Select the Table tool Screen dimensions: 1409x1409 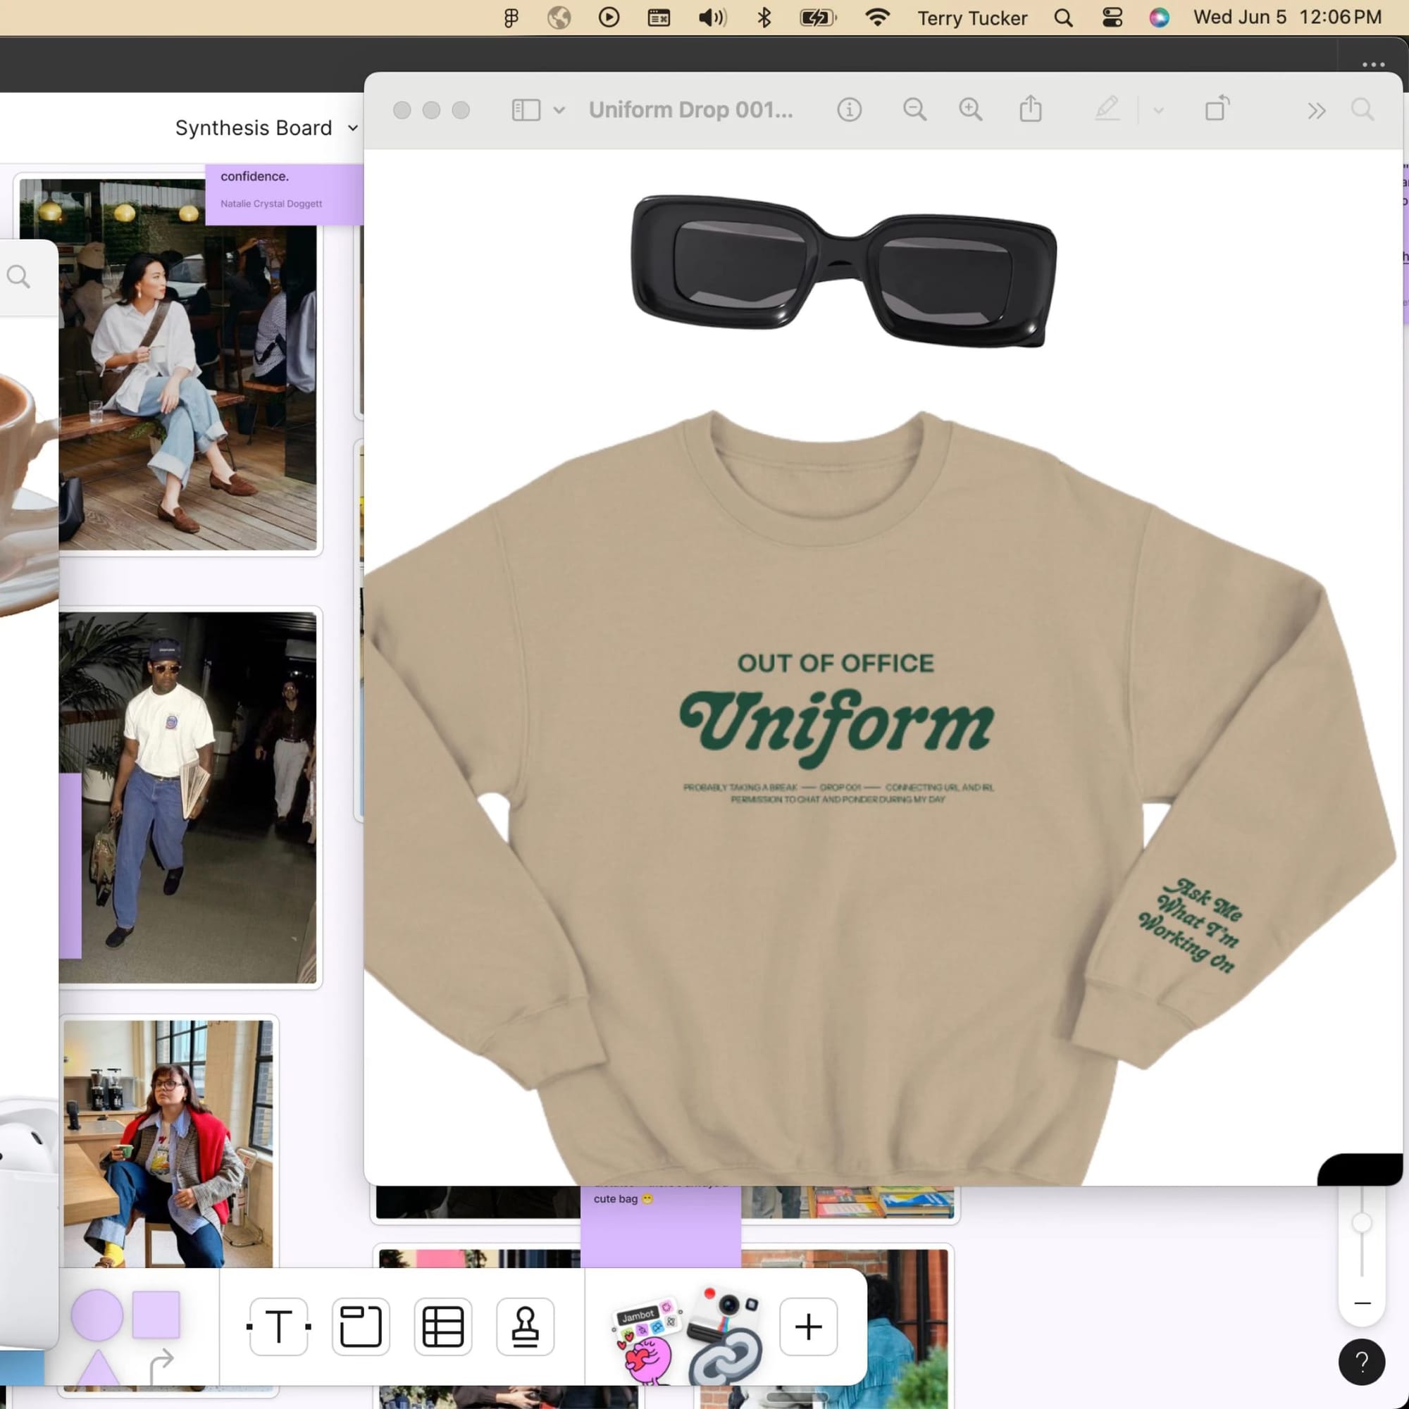pyautogui.click(x=442, y=1326)
